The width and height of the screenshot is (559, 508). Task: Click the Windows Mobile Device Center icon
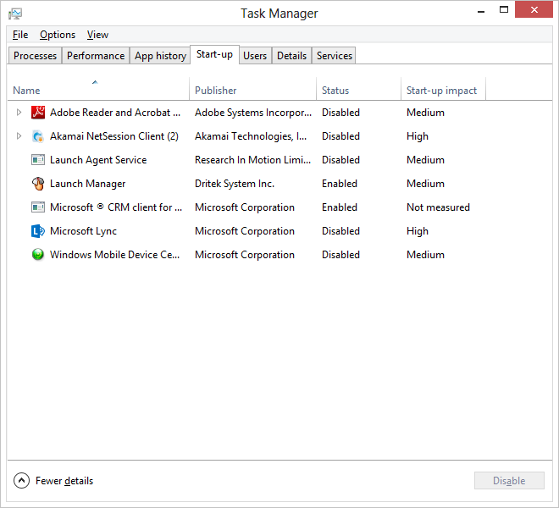click(x=38, y=255)
